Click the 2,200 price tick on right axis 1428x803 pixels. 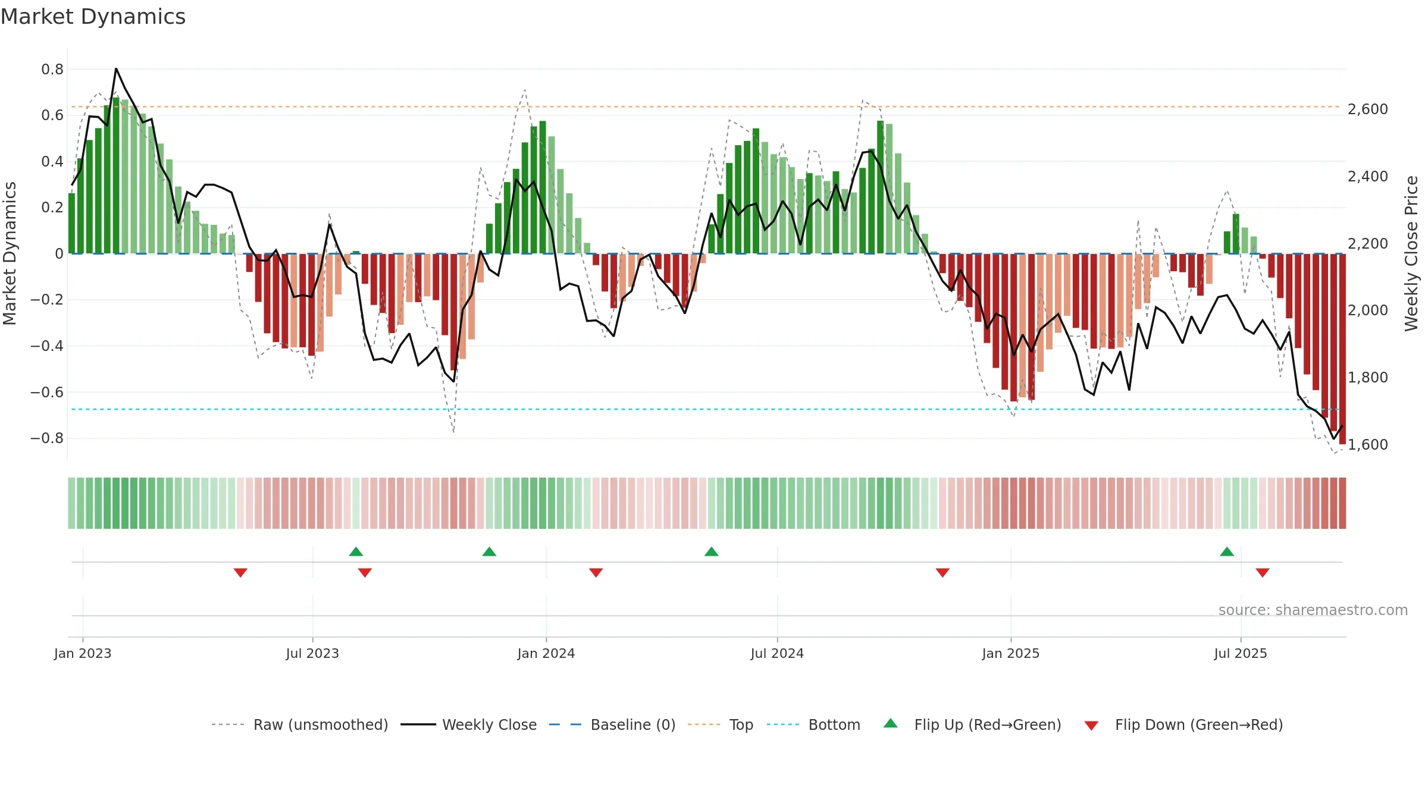coord(1368,244)
